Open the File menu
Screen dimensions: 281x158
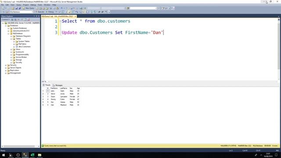coord(2,5)
